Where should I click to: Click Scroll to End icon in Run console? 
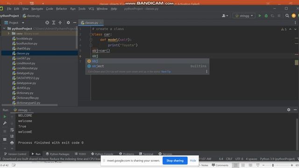coord(12,136)
